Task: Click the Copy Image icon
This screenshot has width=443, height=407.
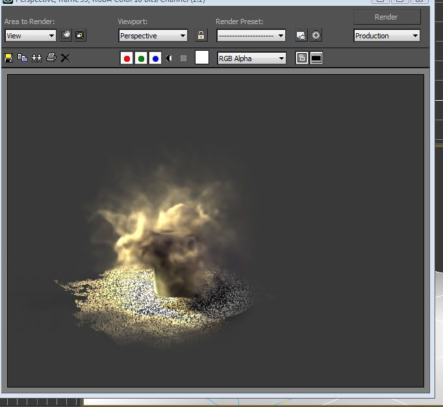Action: [x=23, y=58]
